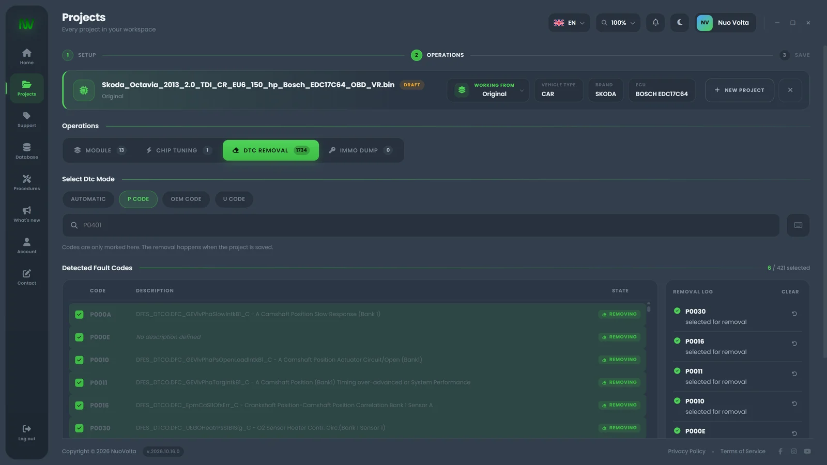Open the Support section
Viewport: 827px width, 465px height.
(26, 120)
